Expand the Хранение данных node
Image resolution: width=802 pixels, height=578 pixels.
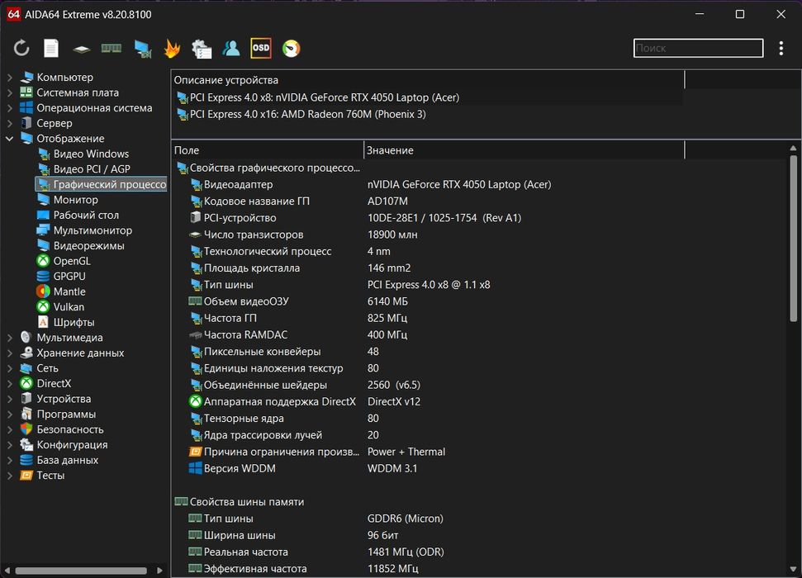10,353
